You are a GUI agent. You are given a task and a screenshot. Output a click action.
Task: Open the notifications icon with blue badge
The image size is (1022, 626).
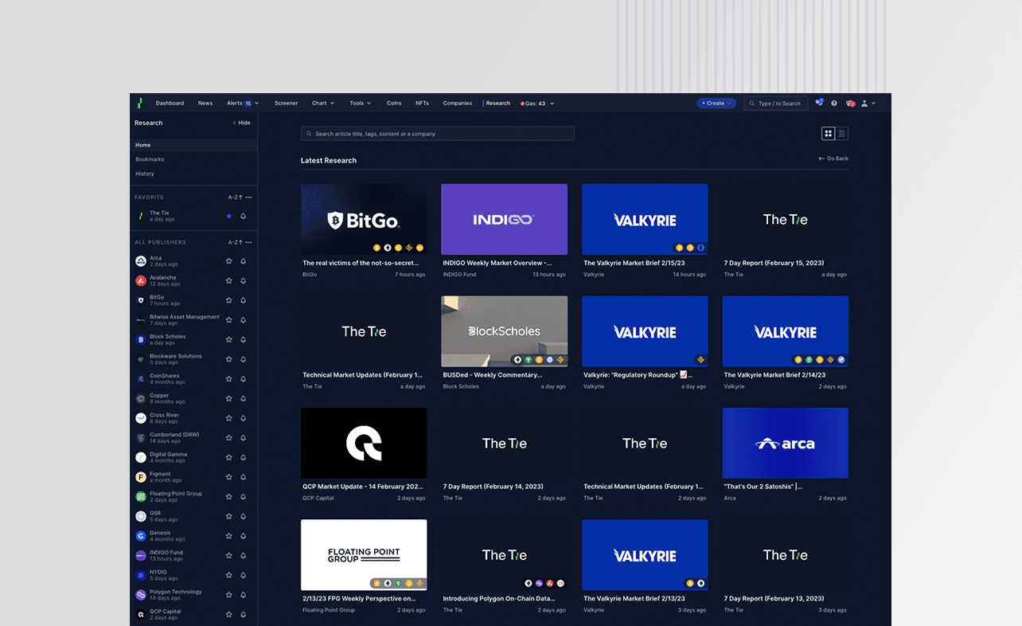click(x=819, y=103)
